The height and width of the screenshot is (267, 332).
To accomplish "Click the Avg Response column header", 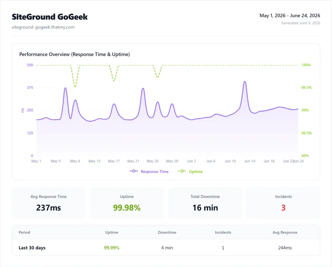I will click(x=285, y=232).
